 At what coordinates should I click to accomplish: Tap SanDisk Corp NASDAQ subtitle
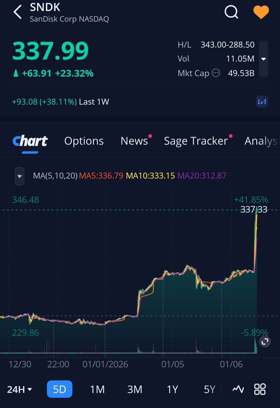69,19
